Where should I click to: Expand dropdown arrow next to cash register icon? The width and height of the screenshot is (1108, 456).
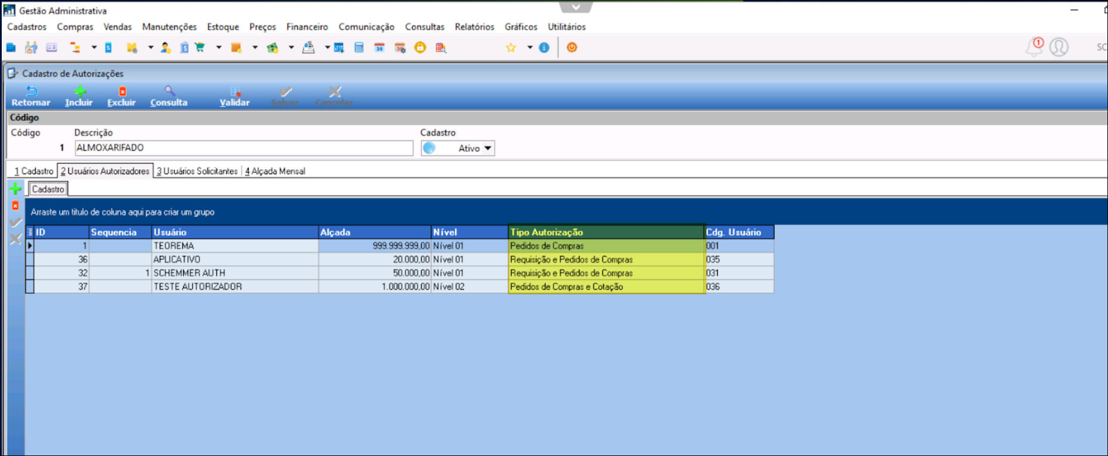coord(327,48)
